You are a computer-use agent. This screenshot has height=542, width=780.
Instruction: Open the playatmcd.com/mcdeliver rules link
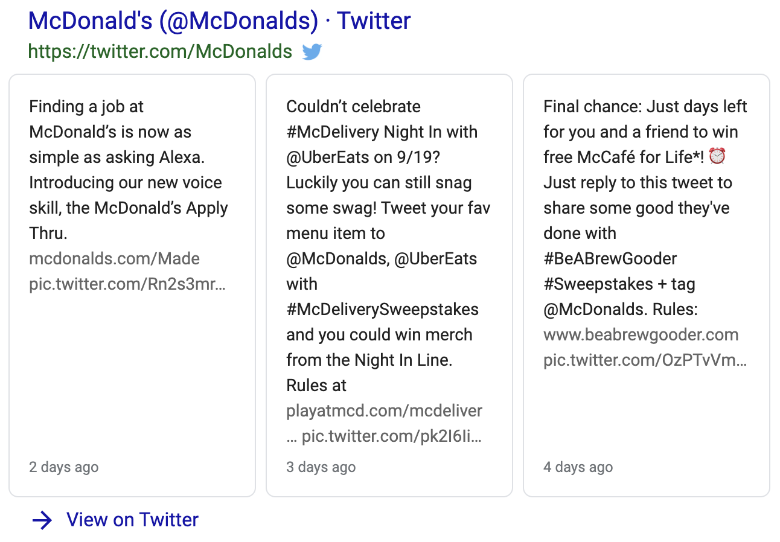(384, 411)
